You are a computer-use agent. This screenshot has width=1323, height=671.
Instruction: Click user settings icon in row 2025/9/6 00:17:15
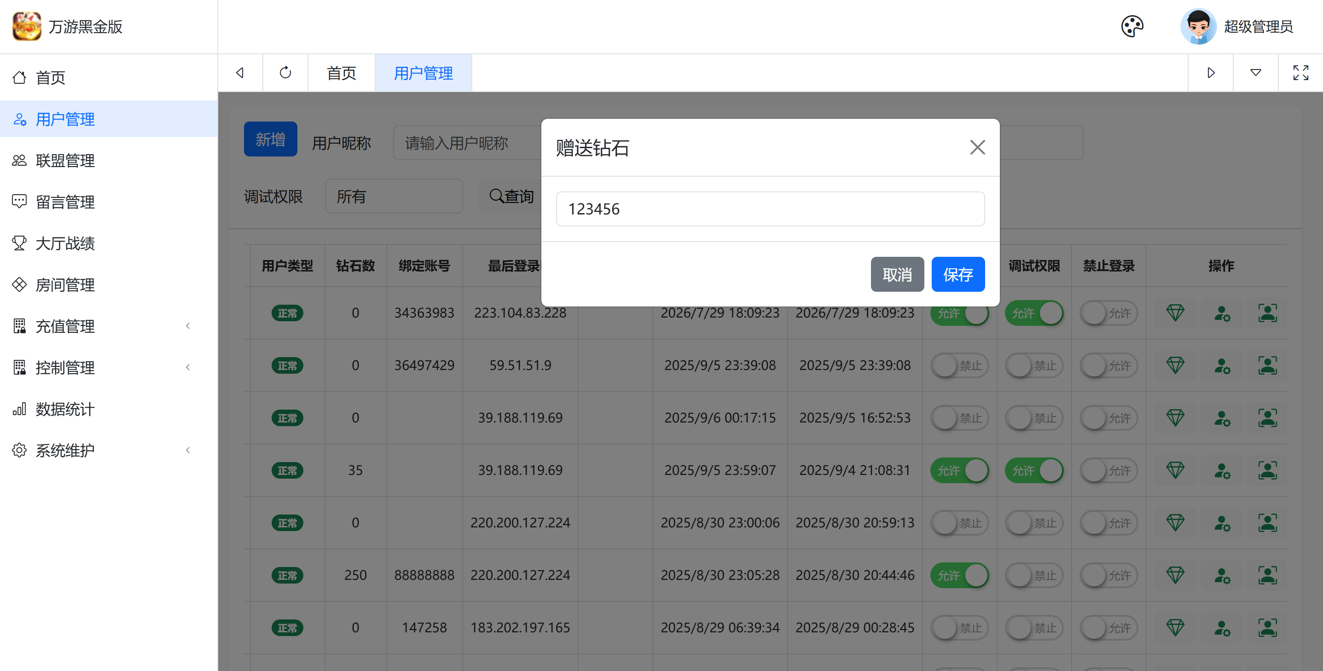click(1222, 418)
